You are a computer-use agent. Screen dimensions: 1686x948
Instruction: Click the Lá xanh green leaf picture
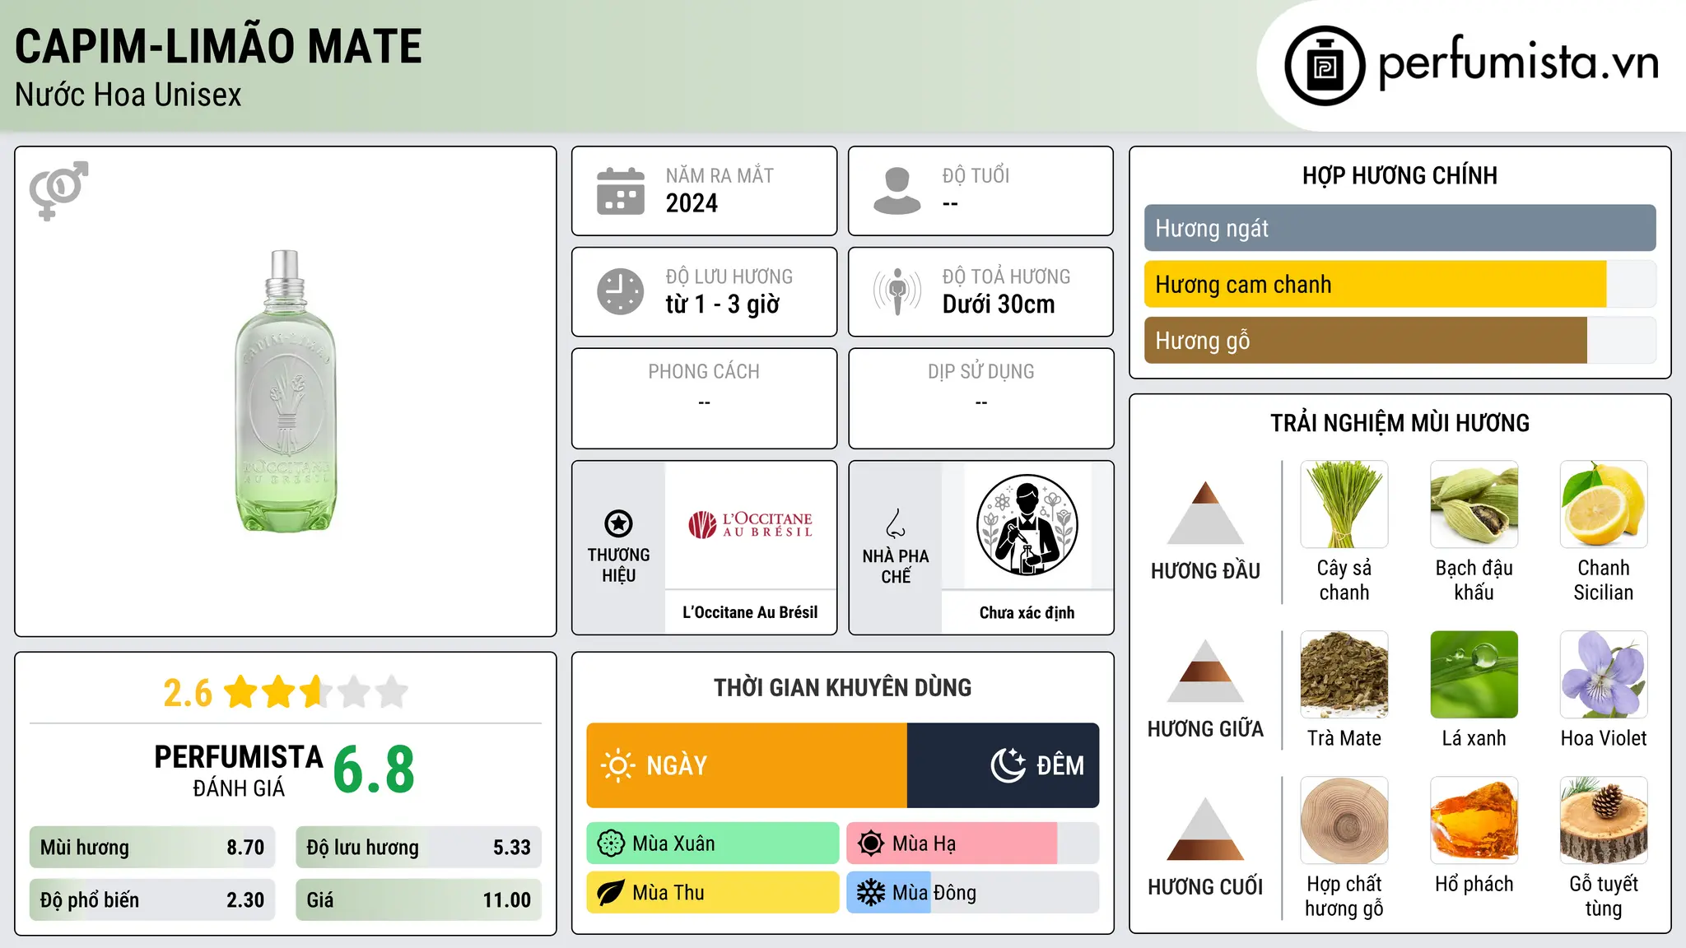coord(1474,675)
